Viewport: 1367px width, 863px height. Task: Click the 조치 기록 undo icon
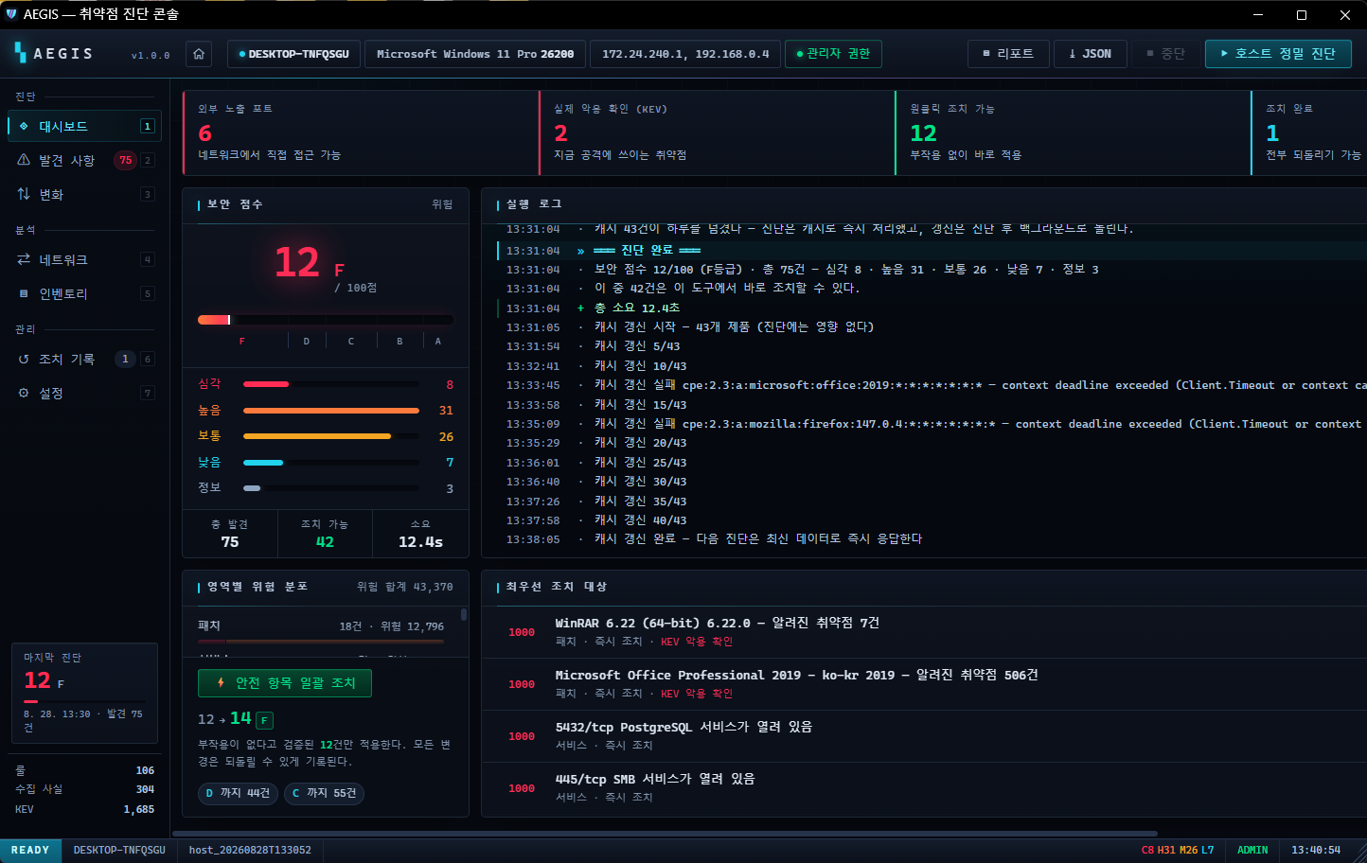coord(24,359)
